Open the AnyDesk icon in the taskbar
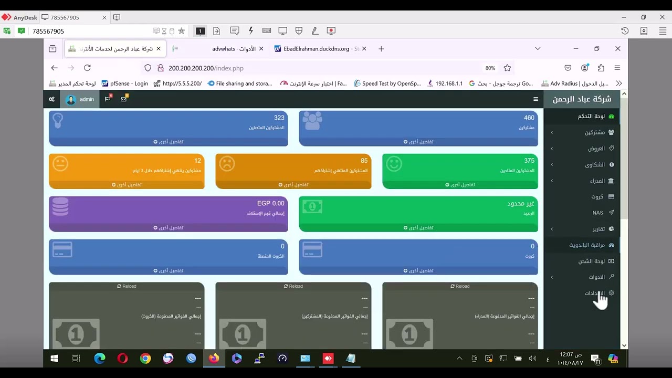The image size is (672, 378). tap(328, 359)
